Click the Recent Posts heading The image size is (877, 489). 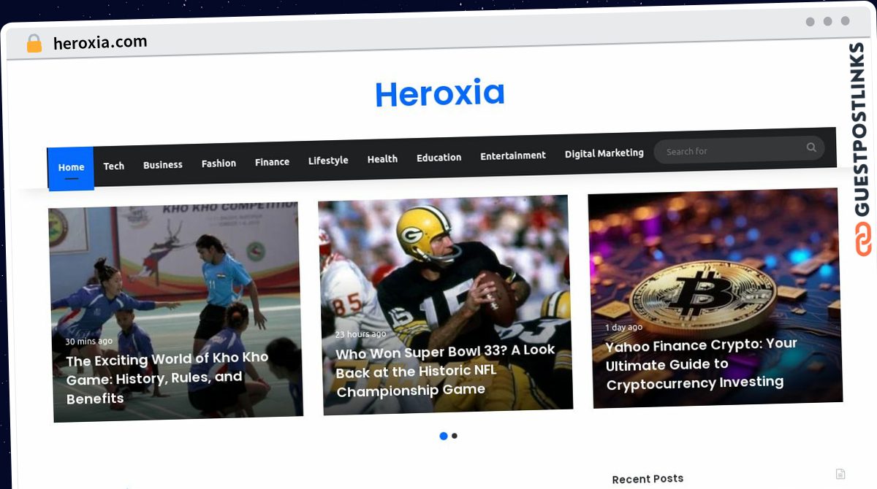[x=648, y=479]
